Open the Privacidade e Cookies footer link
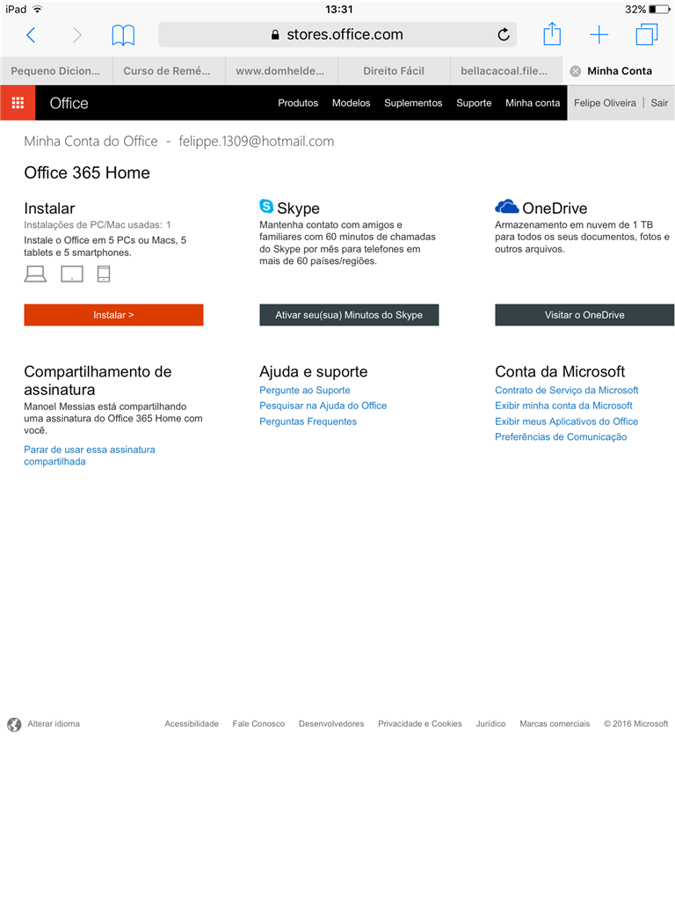Viewport: 675px width, 901px height. click(420, 724)
